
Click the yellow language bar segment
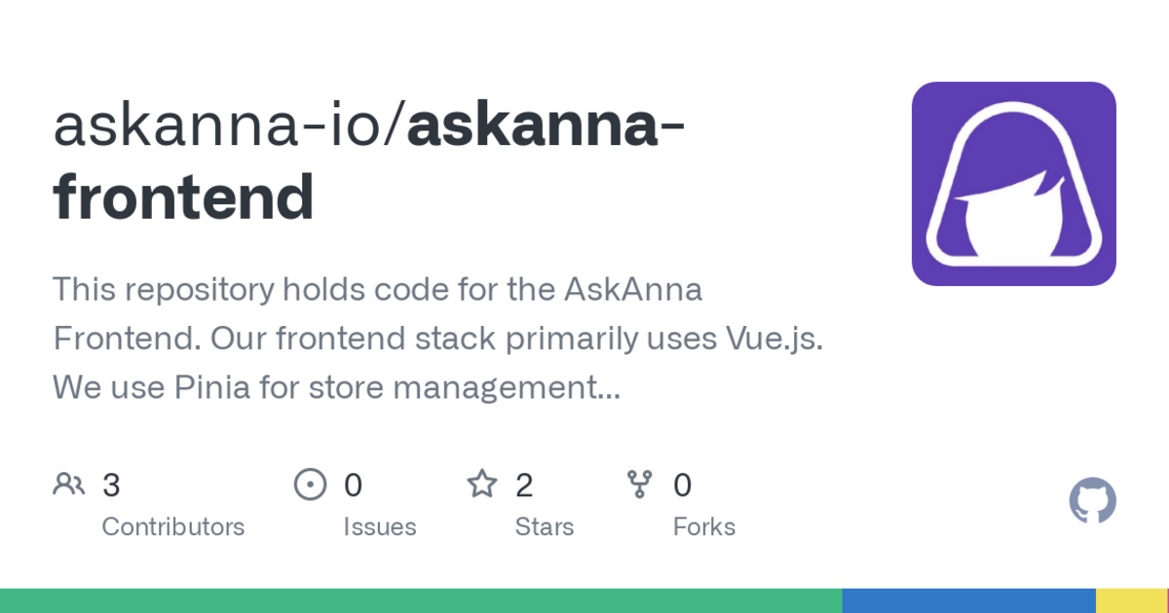pos(1132,600)
